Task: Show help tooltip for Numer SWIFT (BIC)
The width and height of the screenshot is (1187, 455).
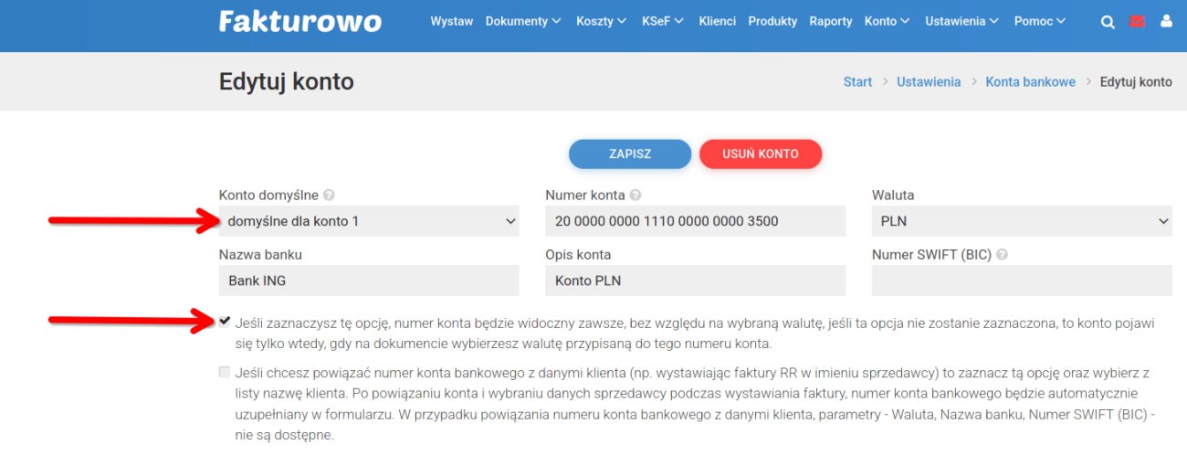Action: (x=1002, y=255)
